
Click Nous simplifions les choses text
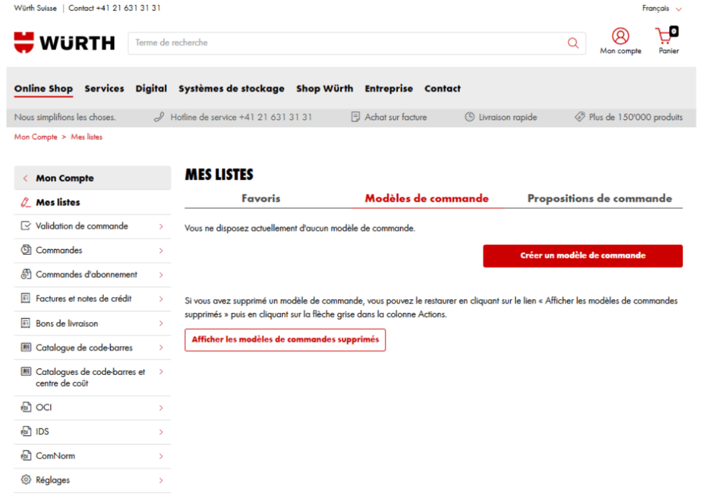point(65,117)
